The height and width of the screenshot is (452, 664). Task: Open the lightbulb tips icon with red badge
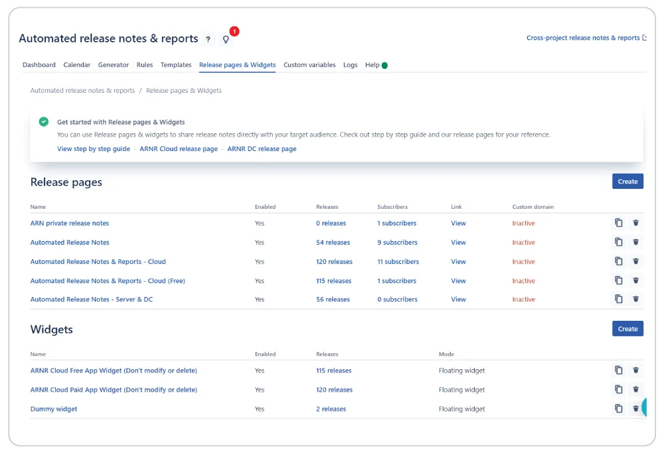(x=224, y=40)
